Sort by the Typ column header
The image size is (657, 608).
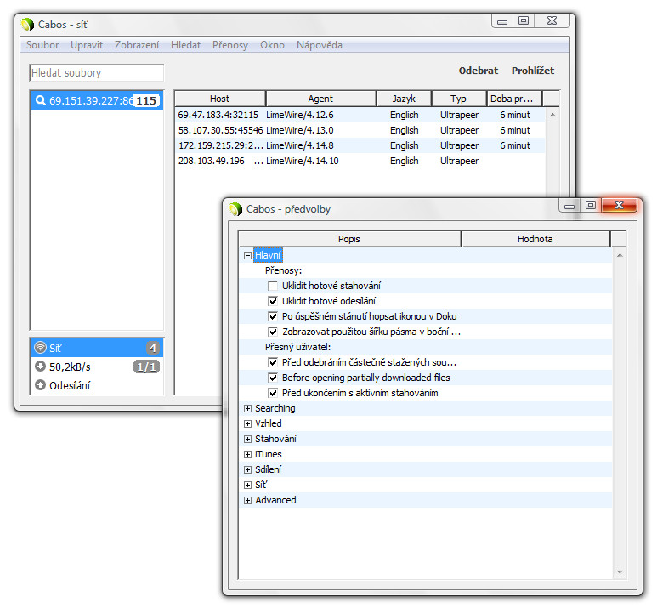[459, 99]
